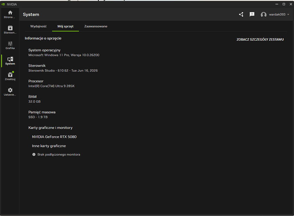Click the SSD - 1.9 TB value
The height and width of the screenshot is (216, 294).
(x=38, y=117)
